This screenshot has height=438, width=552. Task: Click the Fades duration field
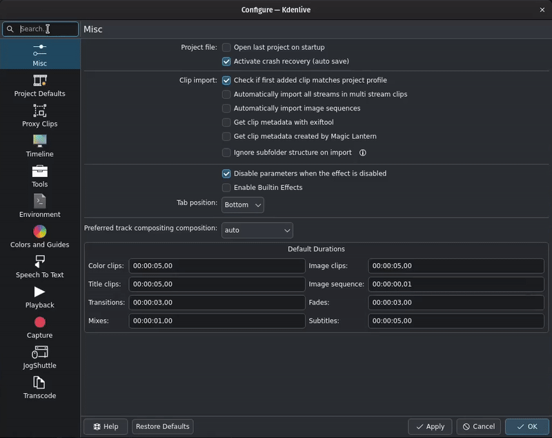pos(456,303)
